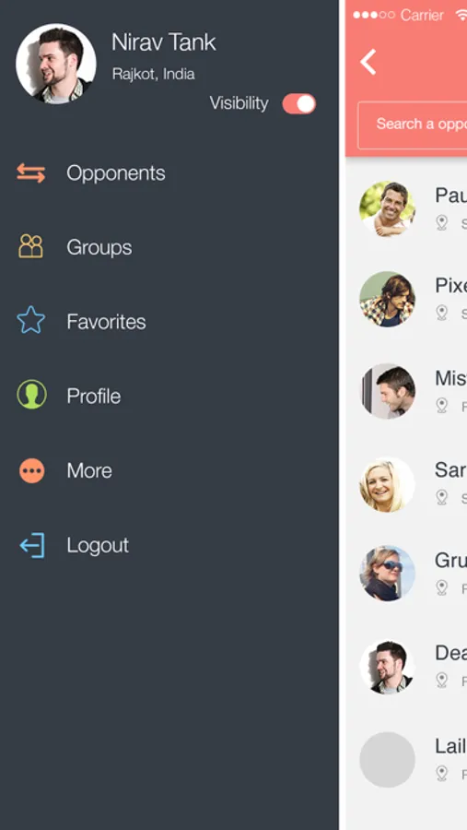Click the Nirav Tank name heading

click(x=164, y=42)
